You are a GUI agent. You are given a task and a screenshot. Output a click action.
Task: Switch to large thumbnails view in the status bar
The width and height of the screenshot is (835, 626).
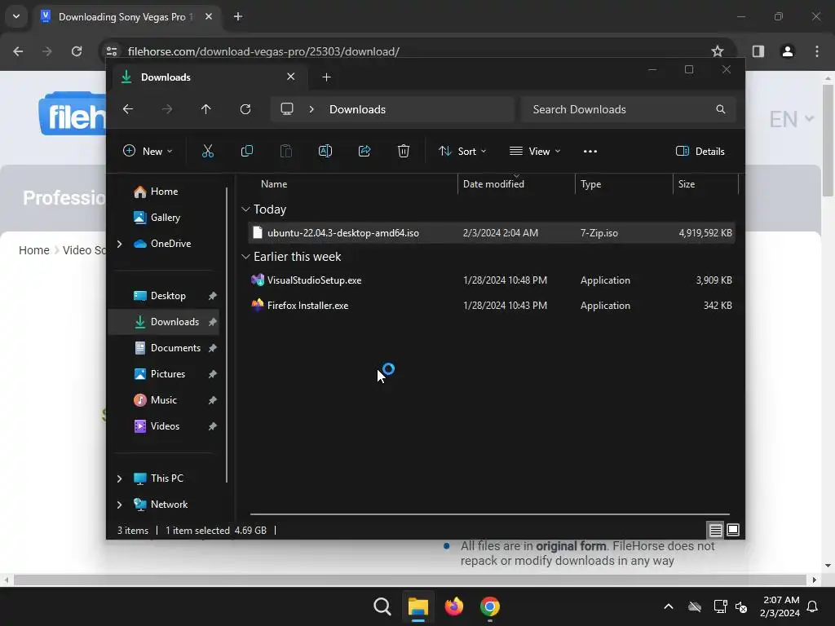733,530
